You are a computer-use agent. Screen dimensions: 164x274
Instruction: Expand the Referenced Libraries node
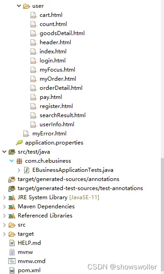click(x=5, y=216)
